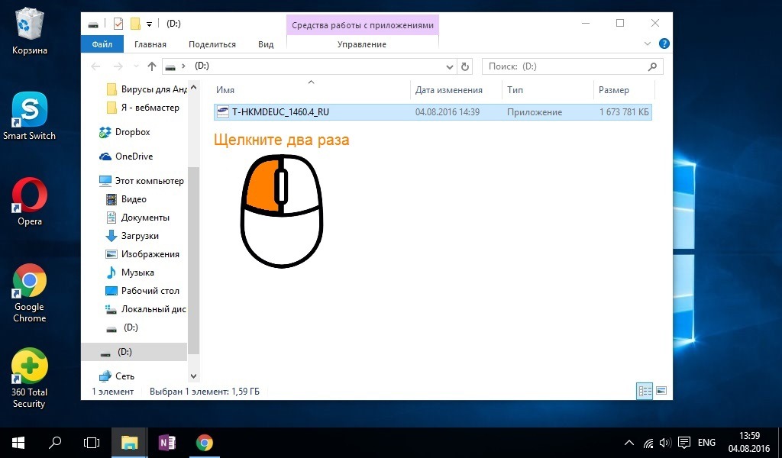Open the Управление ribbon tab
Image resolution: width=782 pixels, height=458 pixels.
[x=361, y=44]
